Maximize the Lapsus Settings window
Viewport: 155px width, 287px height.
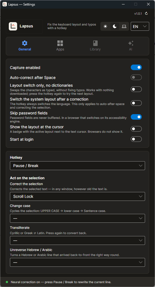tap(136, 4)
